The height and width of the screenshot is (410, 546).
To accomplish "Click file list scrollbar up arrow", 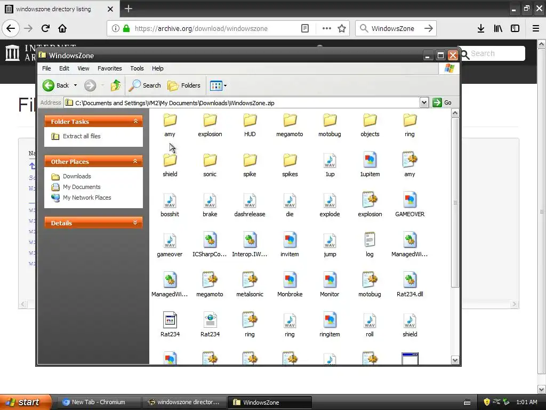I will pyautogui.click(x=455, y=113).
